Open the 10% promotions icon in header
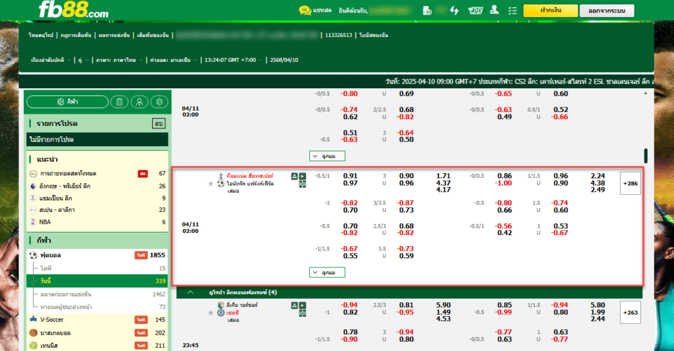This screenshot has height=351, width=674. point(475,11)
